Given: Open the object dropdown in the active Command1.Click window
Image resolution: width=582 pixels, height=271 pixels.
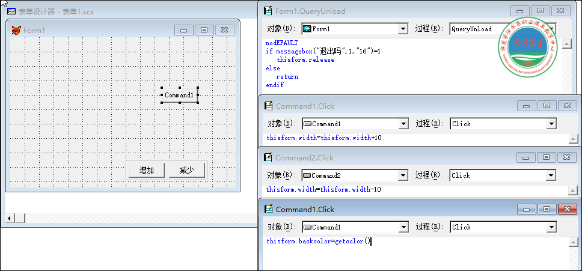Looking at the screenshot, I should (x=403, y=227).
